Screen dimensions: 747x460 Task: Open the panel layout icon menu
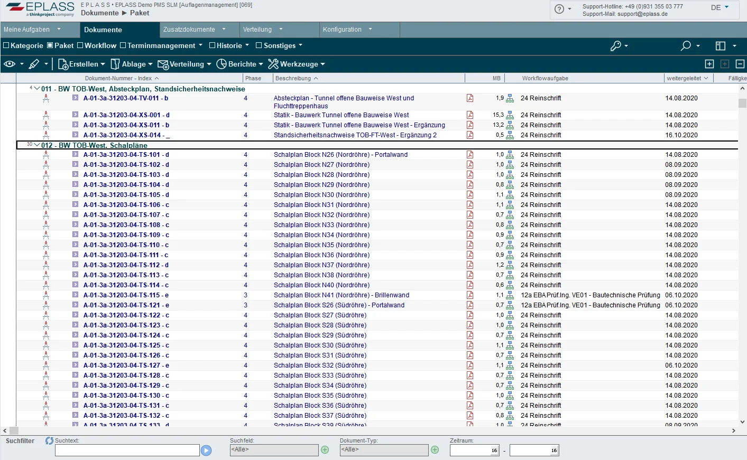(x=720, y=46)
